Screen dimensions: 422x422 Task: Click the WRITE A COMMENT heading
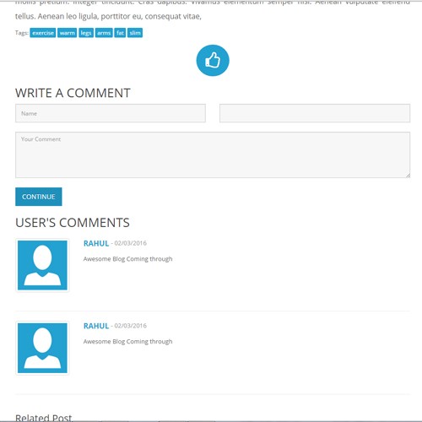click(73, 93)
